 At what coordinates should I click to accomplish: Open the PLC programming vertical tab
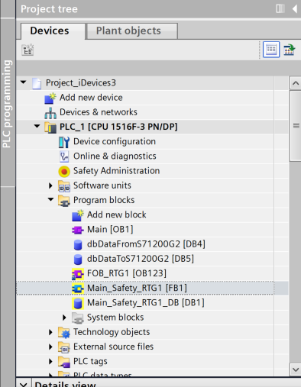click(7, 103)
